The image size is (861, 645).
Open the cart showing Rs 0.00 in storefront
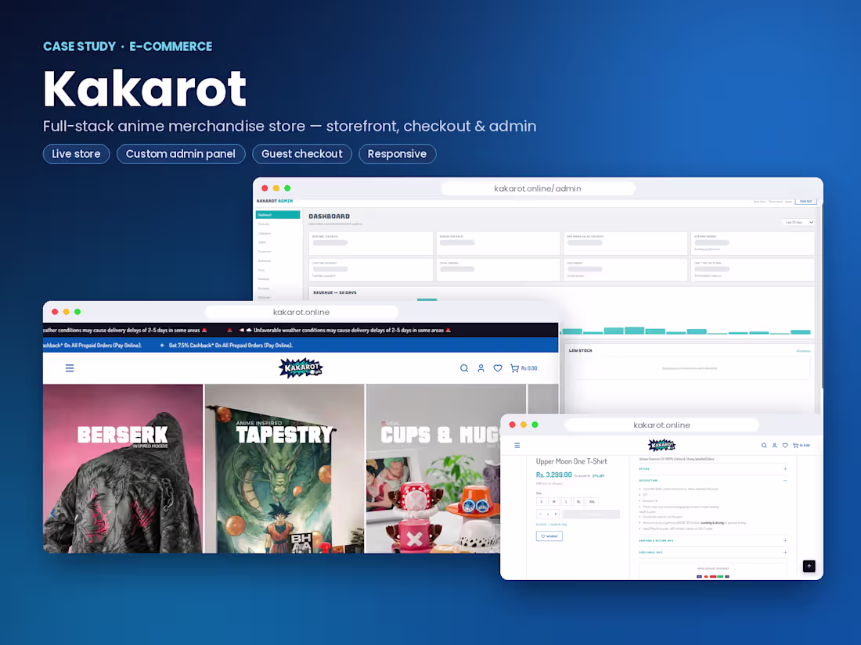tap(524, 368)
